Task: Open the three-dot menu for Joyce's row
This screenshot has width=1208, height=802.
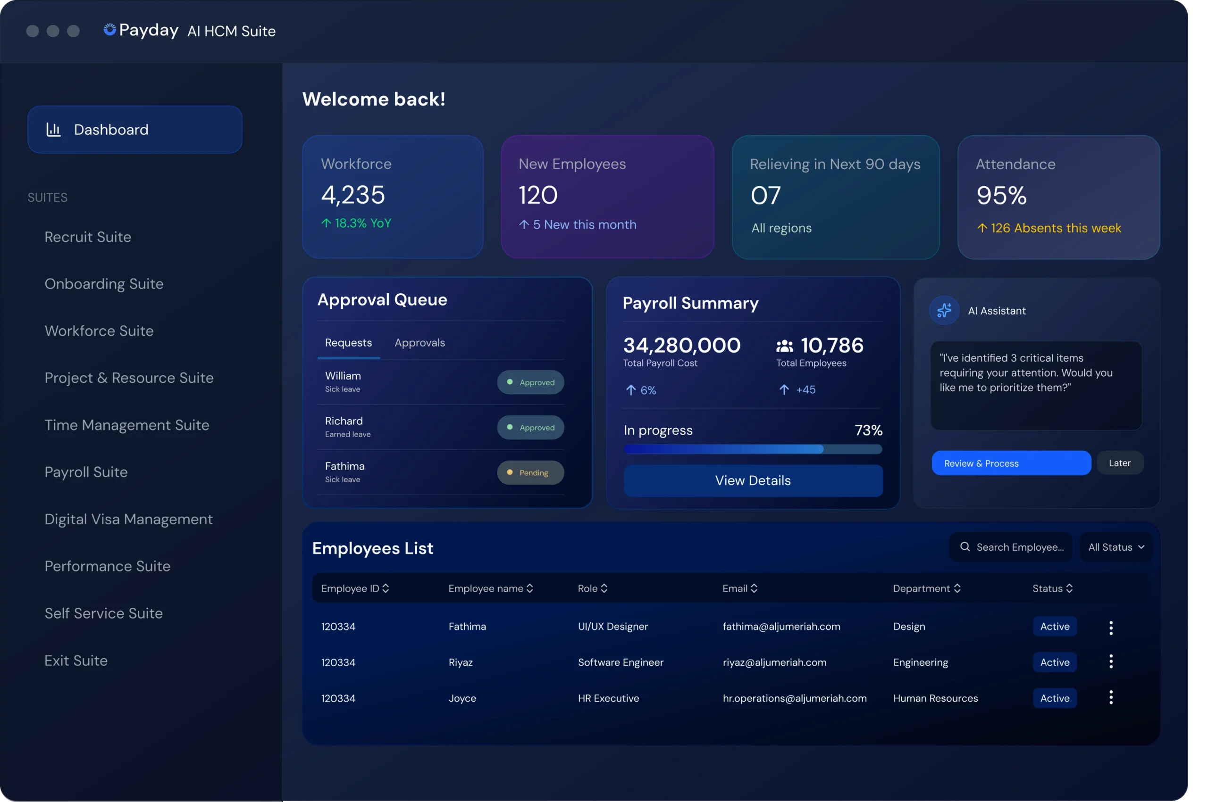Action: pos(1111,697)
